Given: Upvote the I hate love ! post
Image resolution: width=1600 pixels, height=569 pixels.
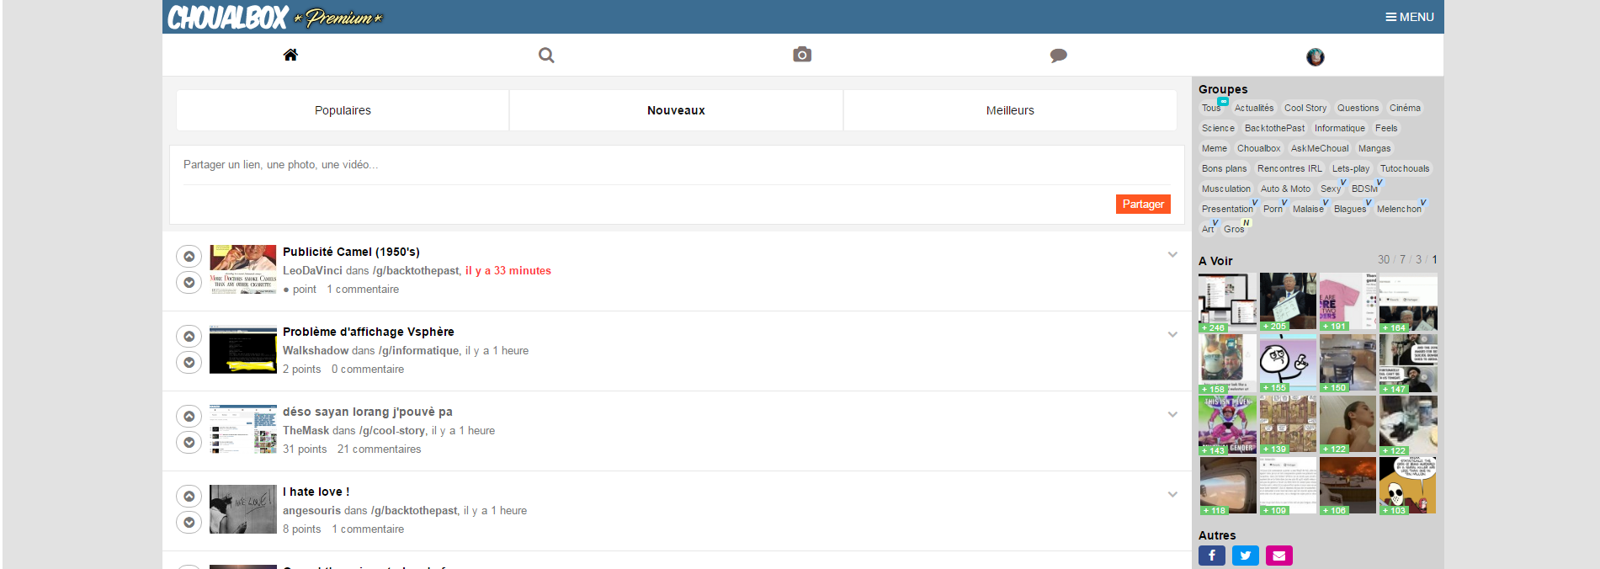Looking at the screenshot, I should 189,497.
